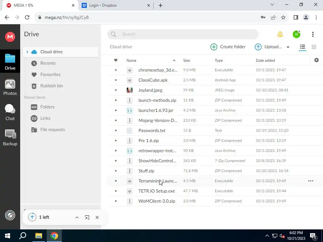The image size is (323, 242).
Task: Select retrowrapper-inst jar file icon
Action: tap(130, 151)
